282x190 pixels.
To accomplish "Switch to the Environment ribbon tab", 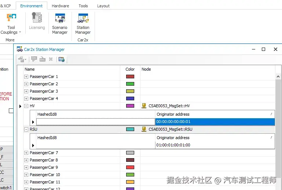I will pyautogui.click(x=31, y=6).
